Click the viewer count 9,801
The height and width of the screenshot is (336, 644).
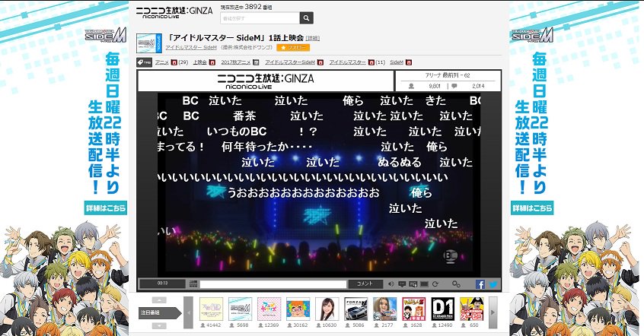coord(434,86)
